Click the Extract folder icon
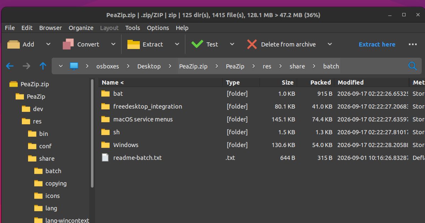 134,44
